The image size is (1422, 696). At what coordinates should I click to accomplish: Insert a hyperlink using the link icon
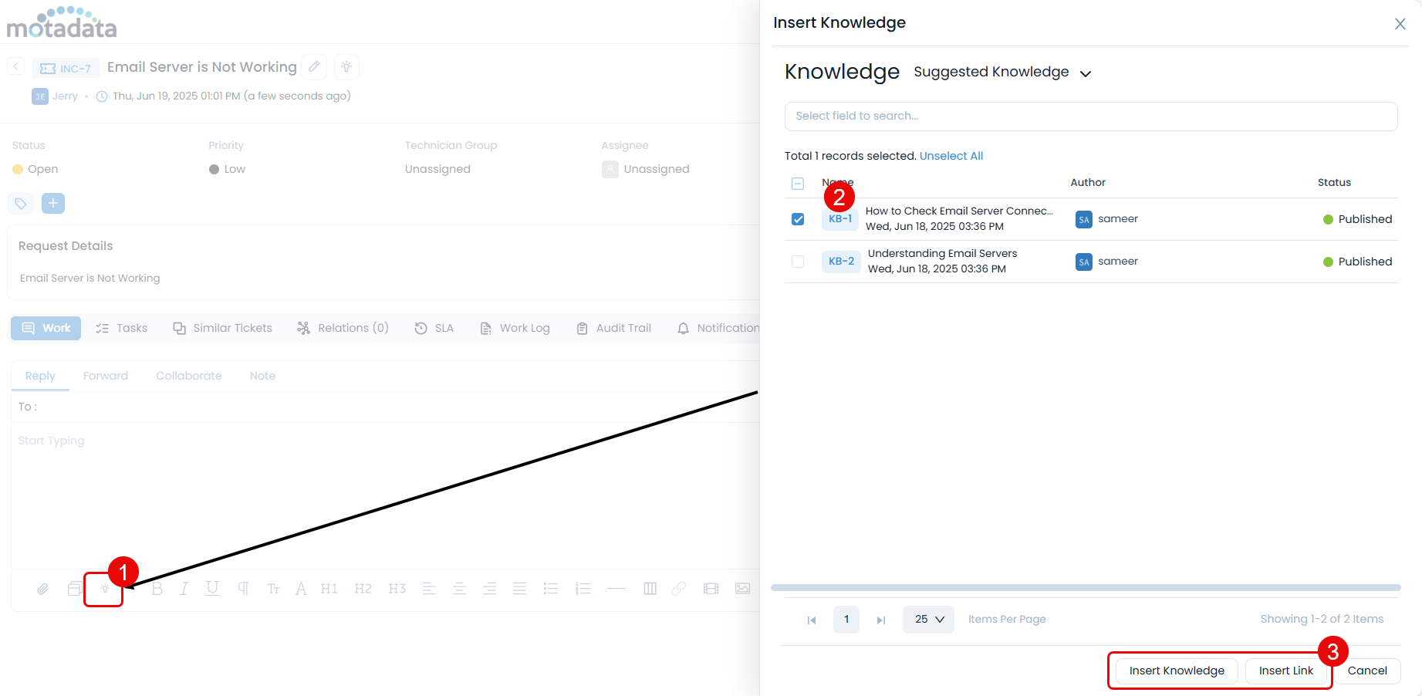point(679,589)
